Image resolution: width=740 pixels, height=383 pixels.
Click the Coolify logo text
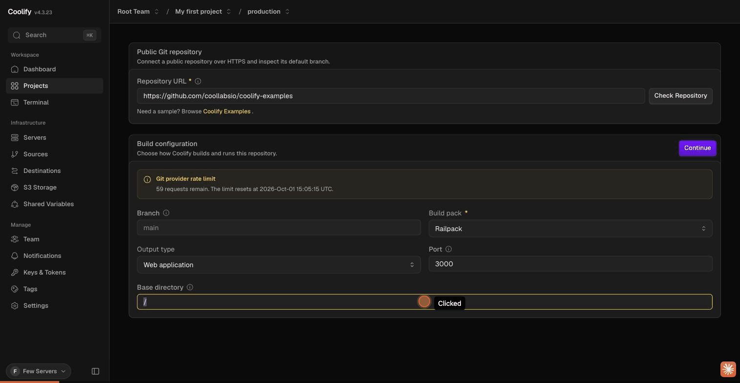click(x=20, y=12)
